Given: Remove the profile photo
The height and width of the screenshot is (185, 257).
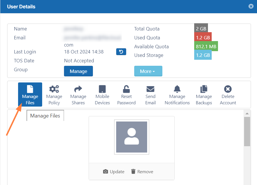Looking at the screenshot, I should point(142,171).
